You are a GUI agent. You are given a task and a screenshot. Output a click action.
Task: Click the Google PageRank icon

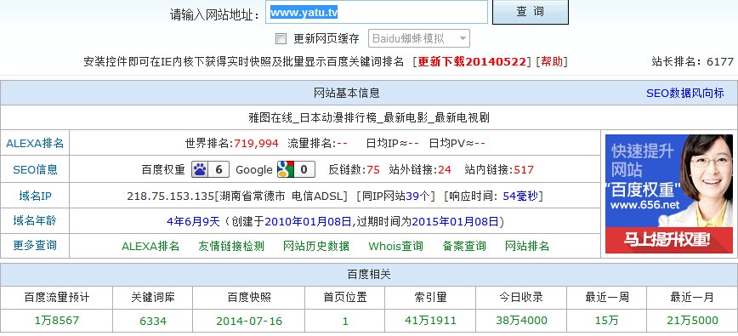[x=296, y=169]
